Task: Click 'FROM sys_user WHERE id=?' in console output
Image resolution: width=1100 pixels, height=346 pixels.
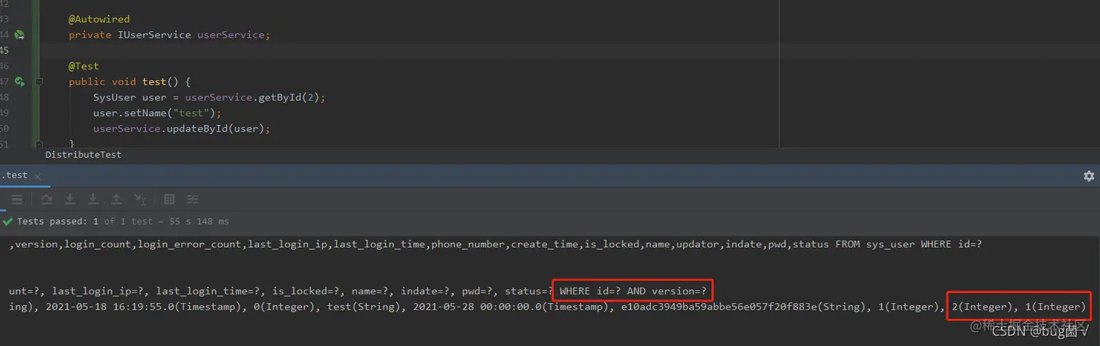Action: tap(909, 244)
